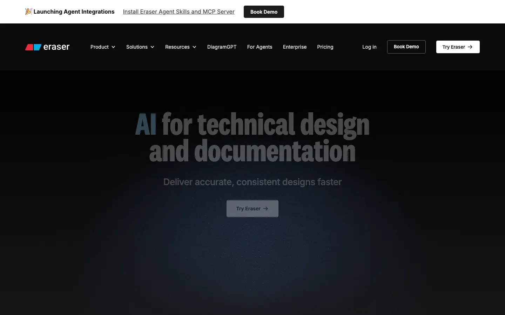Screen dimensions: 505x315
Task: Open the DiagramGPT page
Action: coord(222,47)
